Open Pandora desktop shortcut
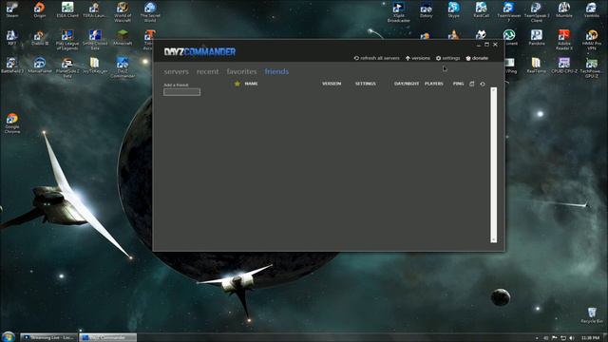Image resolution: width=608 pixels, height=342 pixels. pos(536,38)
